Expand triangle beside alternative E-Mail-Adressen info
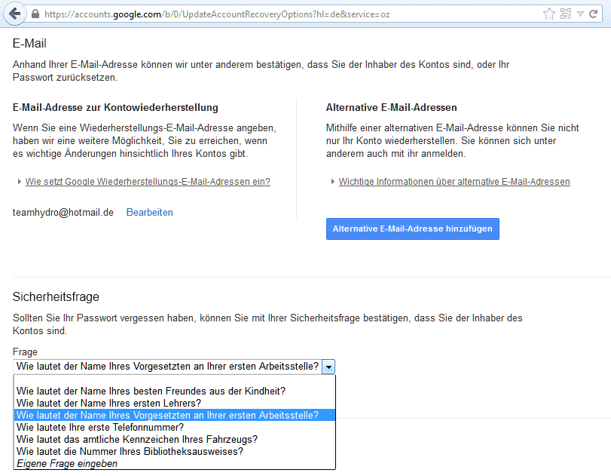 (332, 182)
